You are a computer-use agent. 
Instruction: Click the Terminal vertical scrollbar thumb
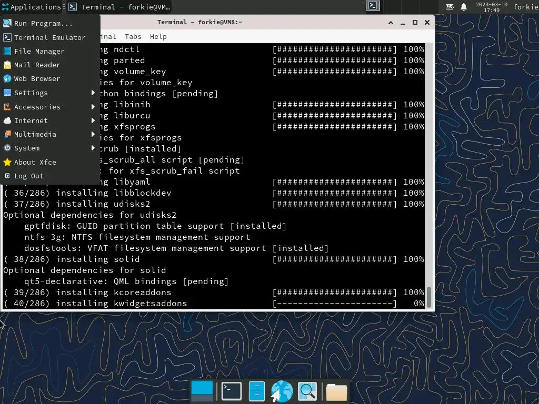(x=428, y=297)
